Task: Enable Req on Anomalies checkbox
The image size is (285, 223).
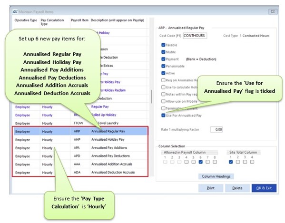Action: click(163, 80)
